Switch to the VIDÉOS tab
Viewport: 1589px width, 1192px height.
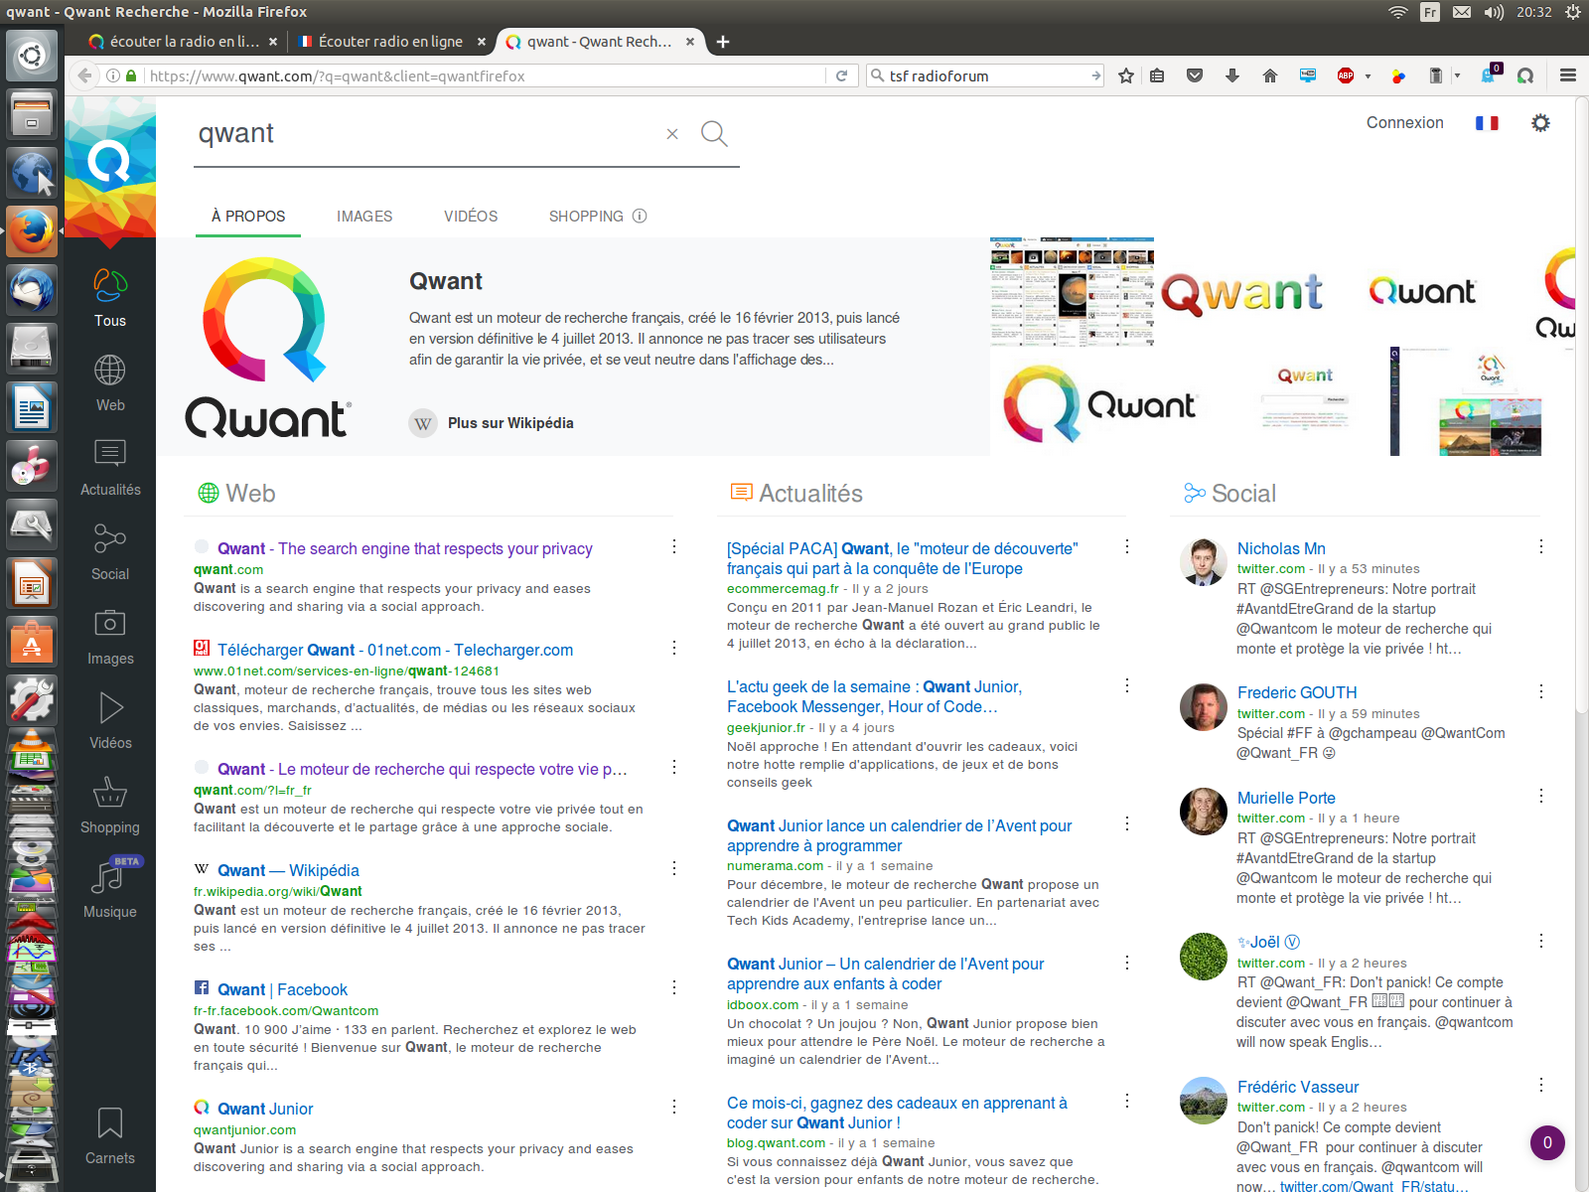[x=471, y=216]
